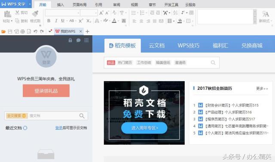The width and height of the screenshot is (275, 162).
Task: Click the numbered list icon
Action: 142,12
